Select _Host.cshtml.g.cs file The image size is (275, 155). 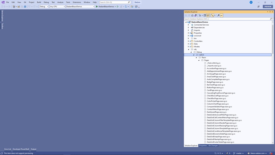[214, 63]
